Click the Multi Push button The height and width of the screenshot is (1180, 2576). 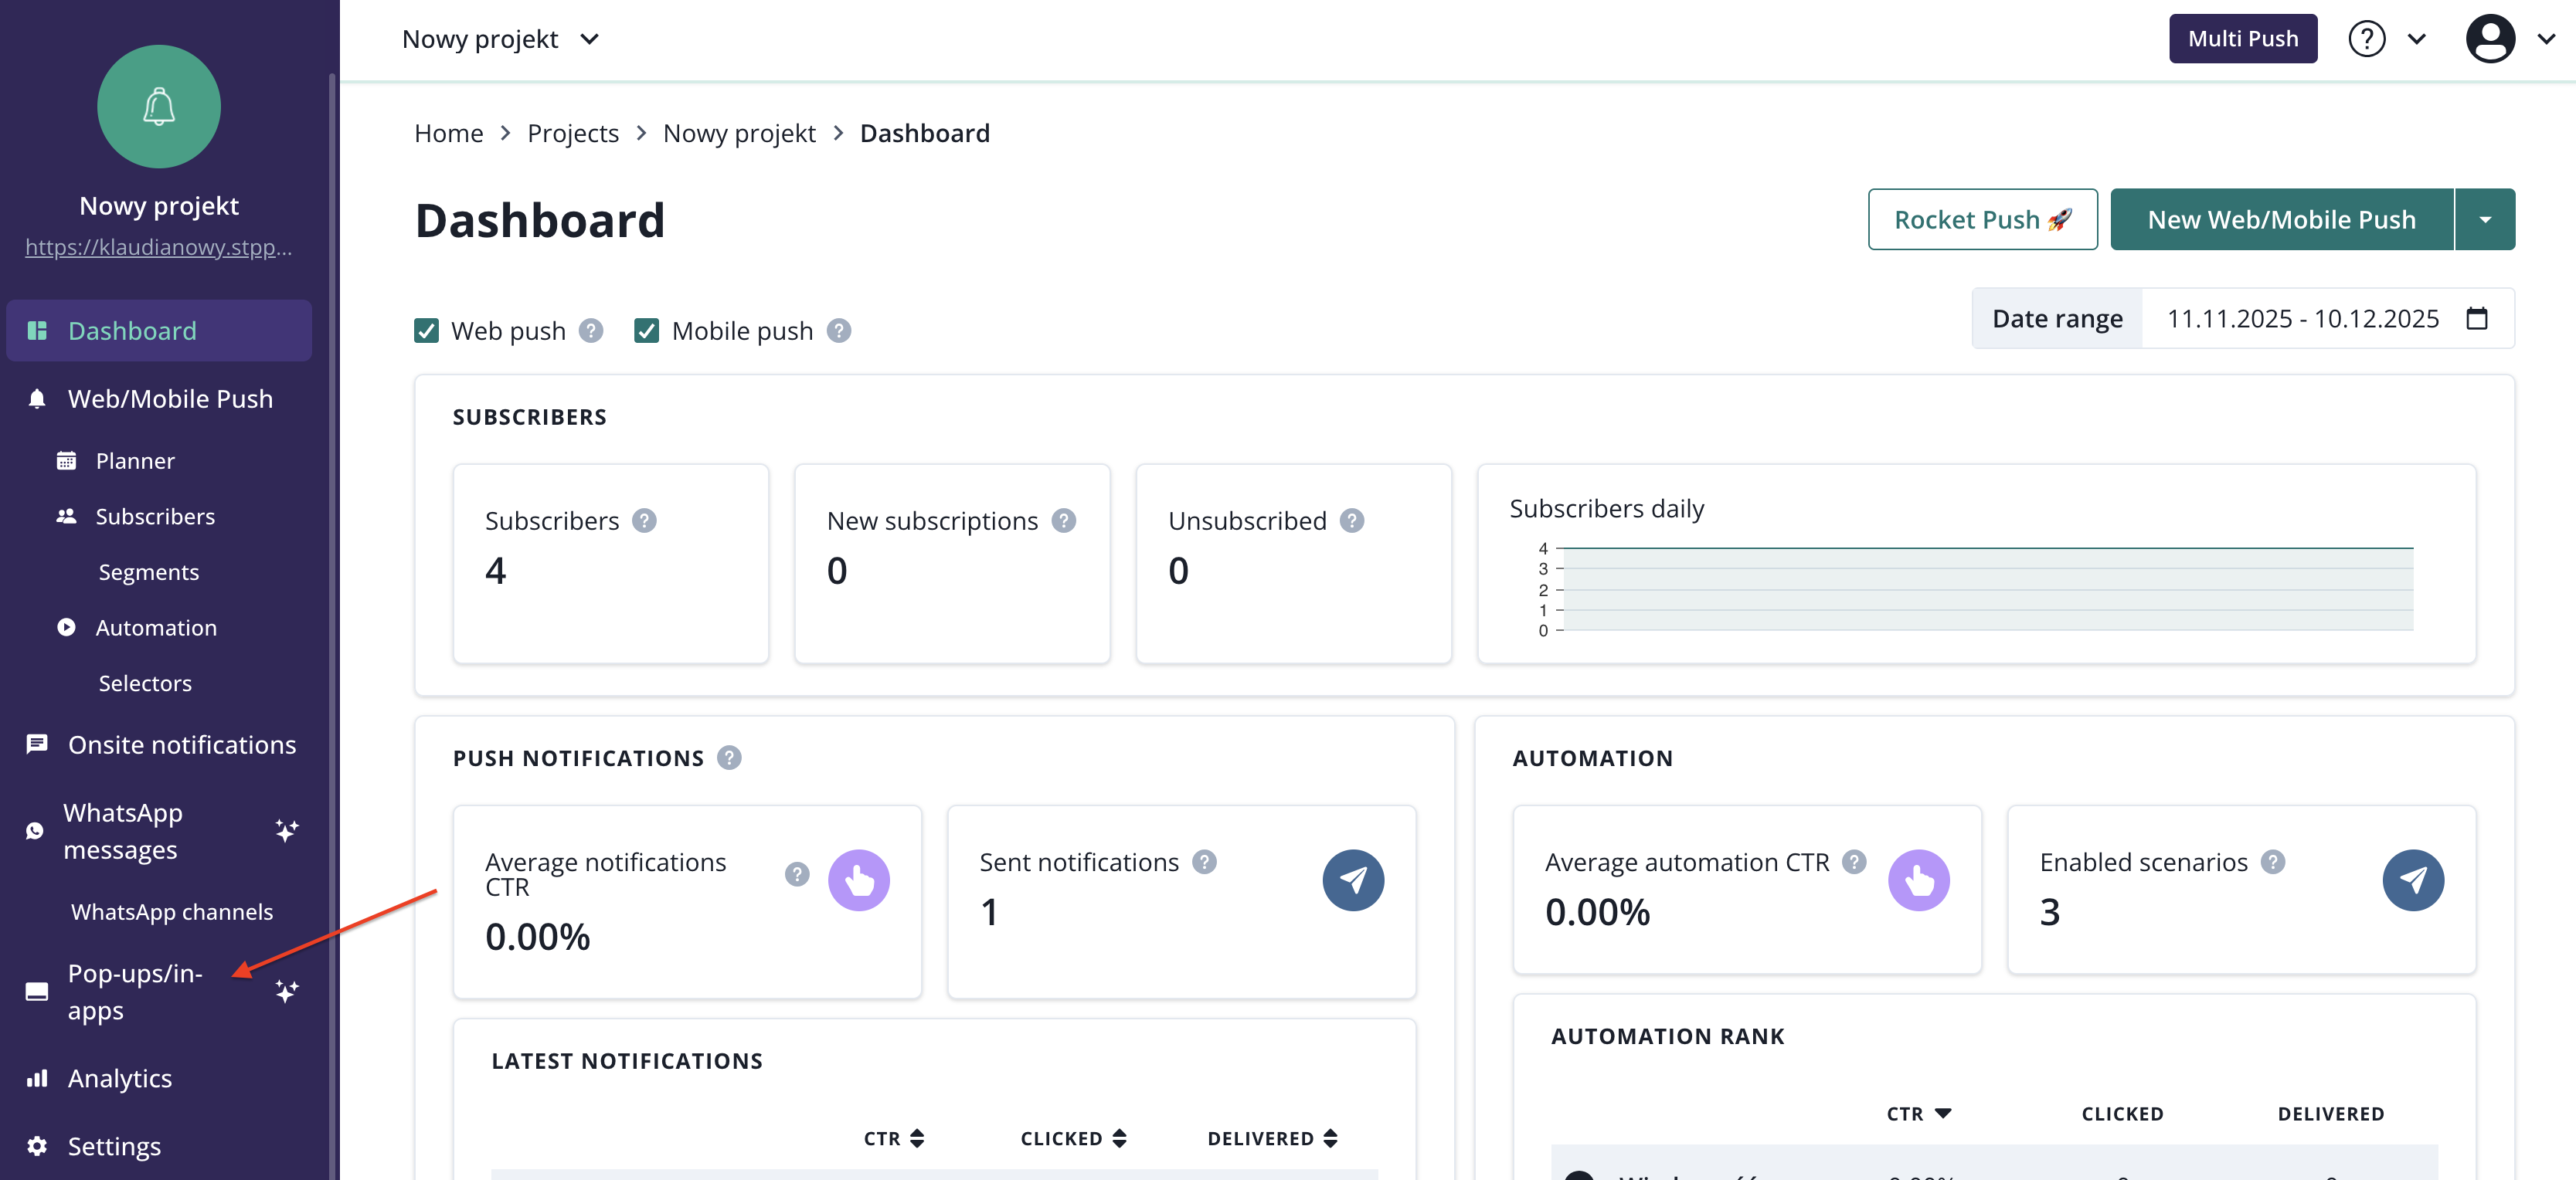point(2242,39)
